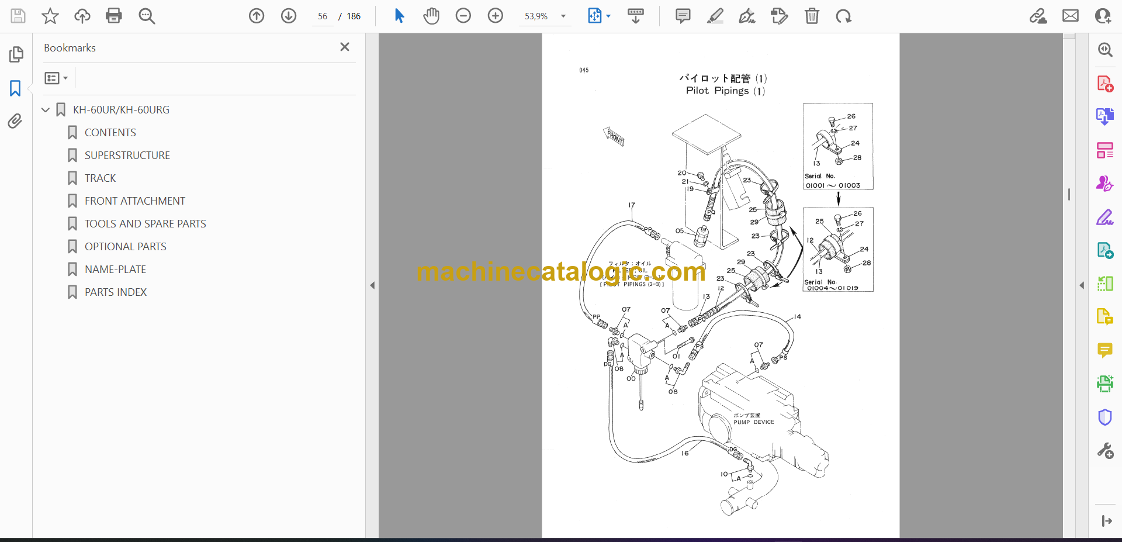Open the Export PDF tool
1122x542 pixels.
click(x=1104, y=117)
